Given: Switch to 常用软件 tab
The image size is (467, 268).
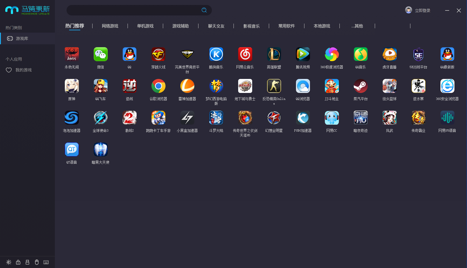Looking at the screenshot, I should [287, 26].
